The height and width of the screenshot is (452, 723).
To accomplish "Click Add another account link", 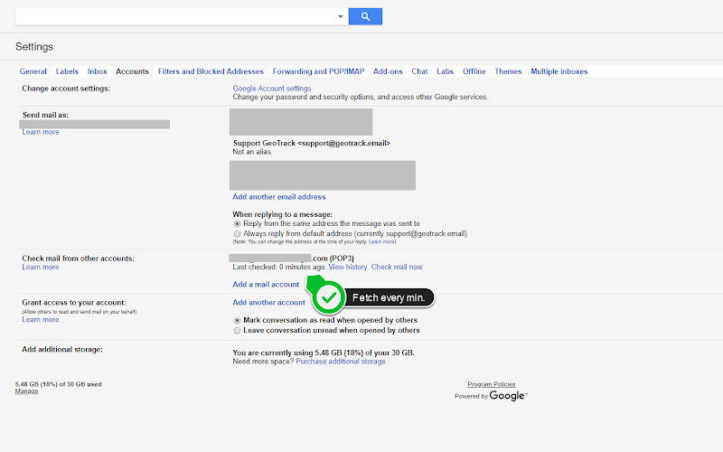I will (268, 303).
